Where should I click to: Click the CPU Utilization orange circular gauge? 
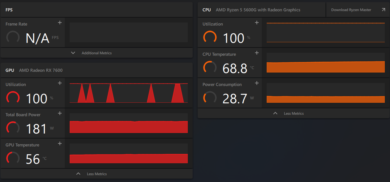click(210, 37)
